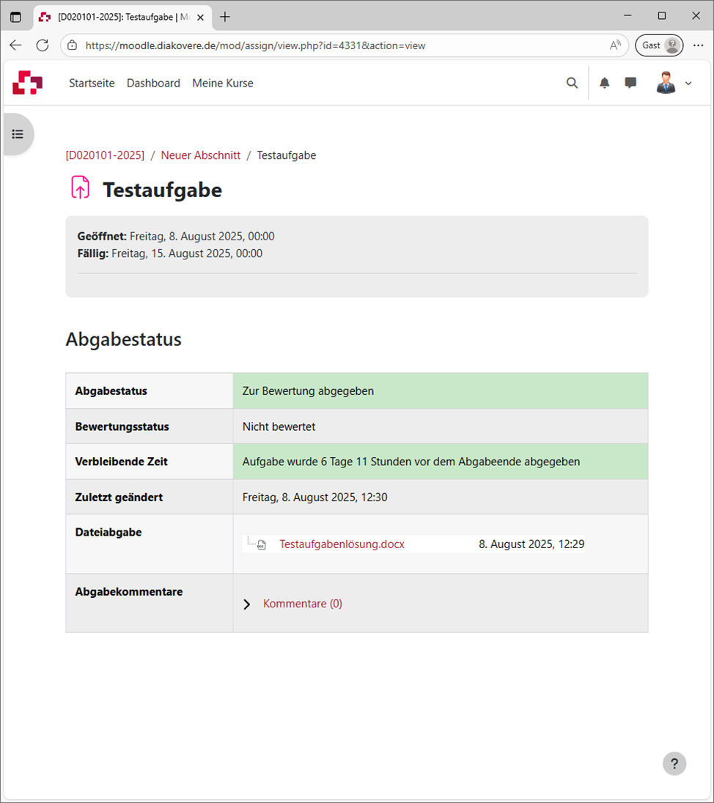Select Meine Kurse in the navigation

click(x=222, y=83)
